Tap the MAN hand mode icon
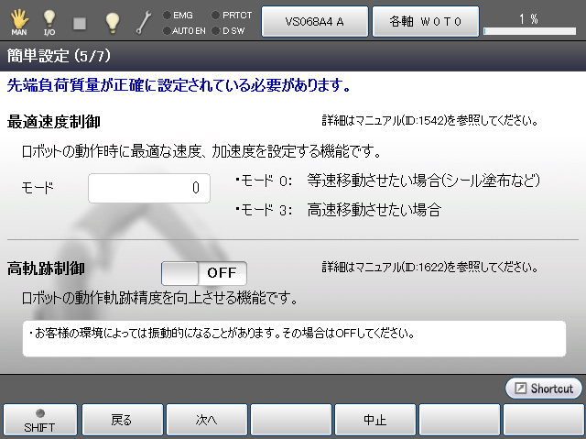The height and width of the screenshot is (439, 586). (17, 20)
